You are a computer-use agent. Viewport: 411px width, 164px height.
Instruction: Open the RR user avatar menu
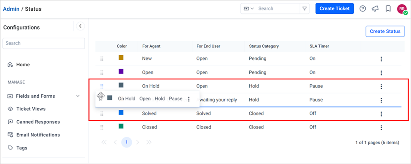coord(402,9)
